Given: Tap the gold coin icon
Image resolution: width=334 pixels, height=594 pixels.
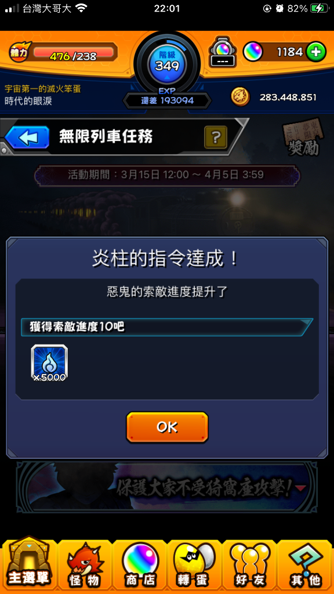Looking at the screenshot, I should (x=241, y=97).
